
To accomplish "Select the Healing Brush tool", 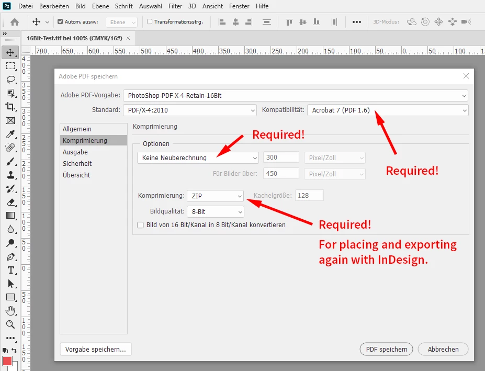I will tap(10, 148).
